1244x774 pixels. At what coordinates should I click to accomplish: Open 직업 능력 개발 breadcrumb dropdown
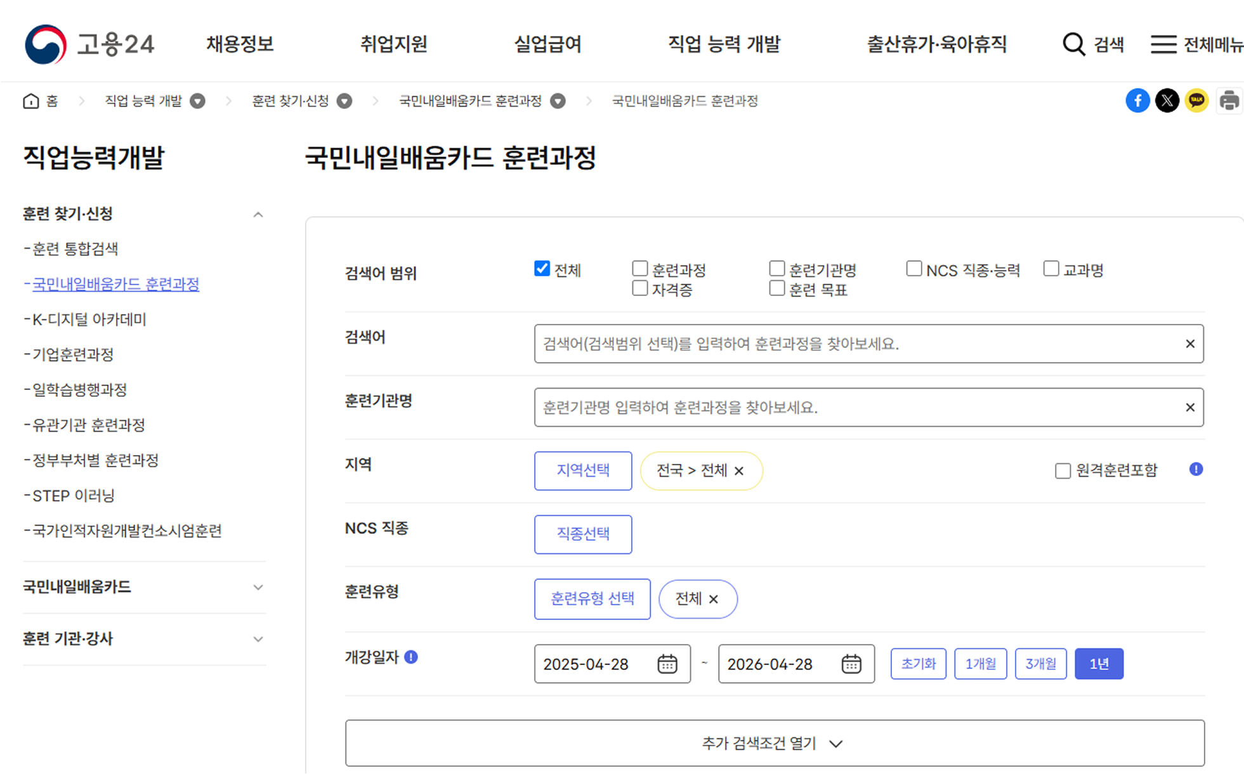[x=198, y=101]
